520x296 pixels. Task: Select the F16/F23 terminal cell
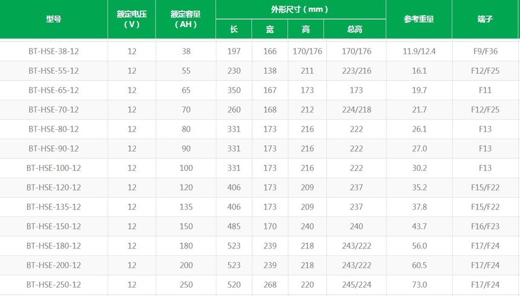point(485,226)
